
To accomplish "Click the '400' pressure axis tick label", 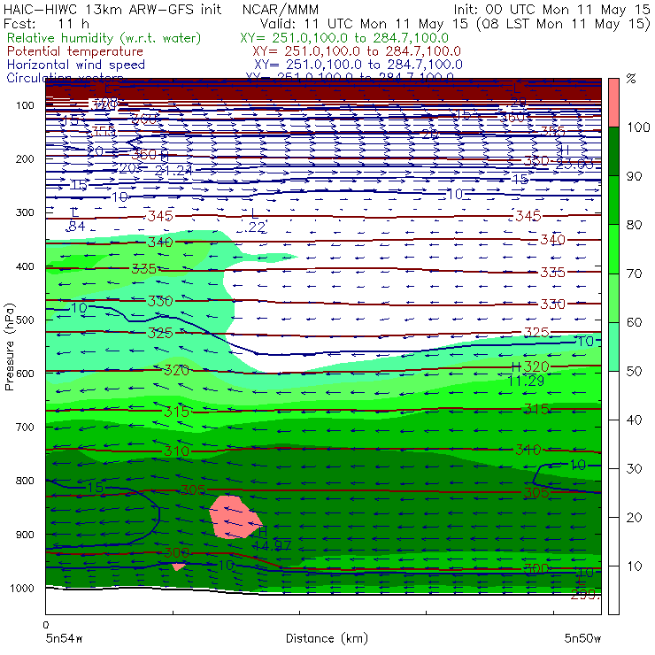I will tap(25, 266).
